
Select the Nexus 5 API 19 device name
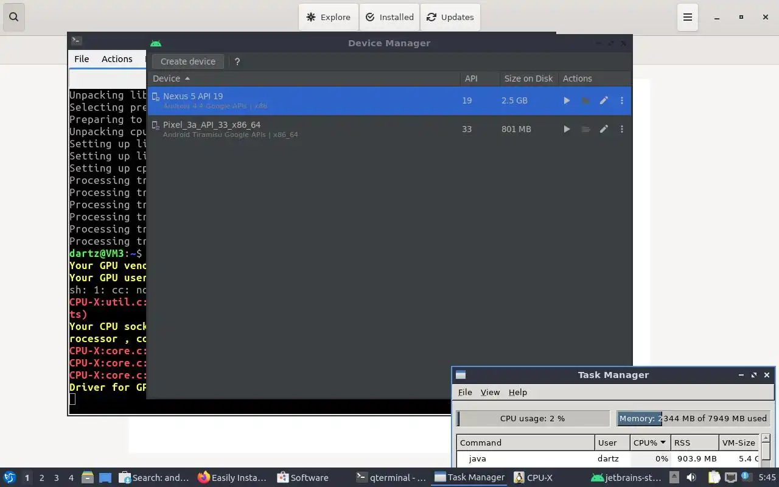193,96
